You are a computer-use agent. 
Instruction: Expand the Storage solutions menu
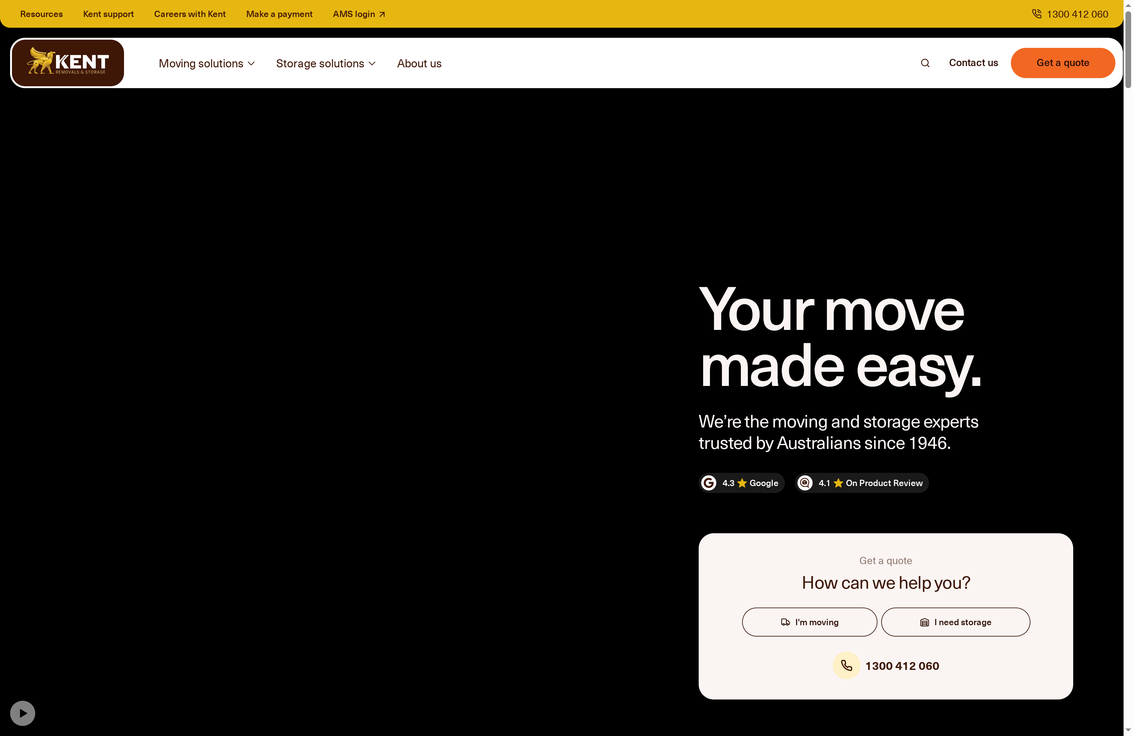click(x=326, y=63)
